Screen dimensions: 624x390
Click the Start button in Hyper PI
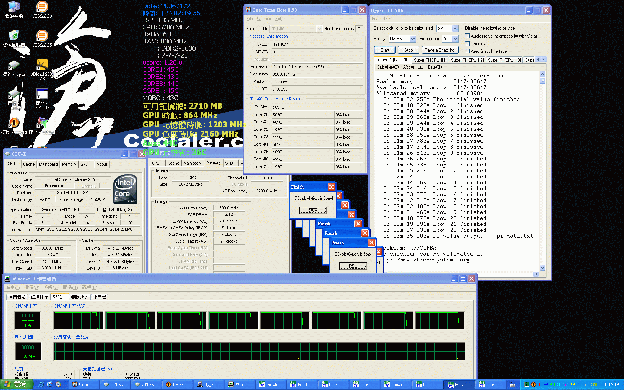click(384, 50)
